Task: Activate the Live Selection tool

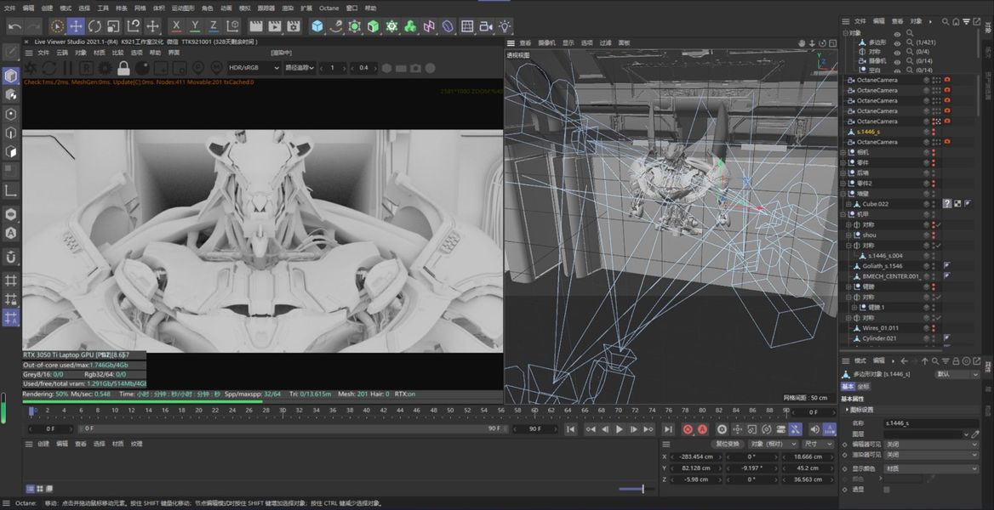Action: pyautogui.click(x=57, y=26)
